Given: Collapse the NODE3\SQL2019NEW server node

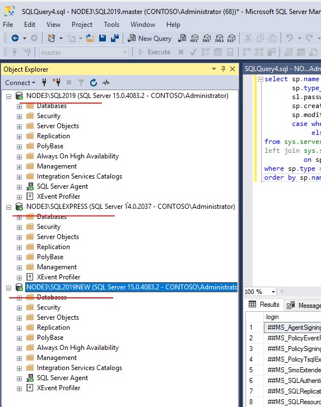Looking at the screenshot, I should tap(8, 288).
